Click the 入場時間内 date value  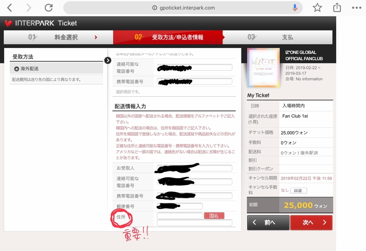point(293,106)
